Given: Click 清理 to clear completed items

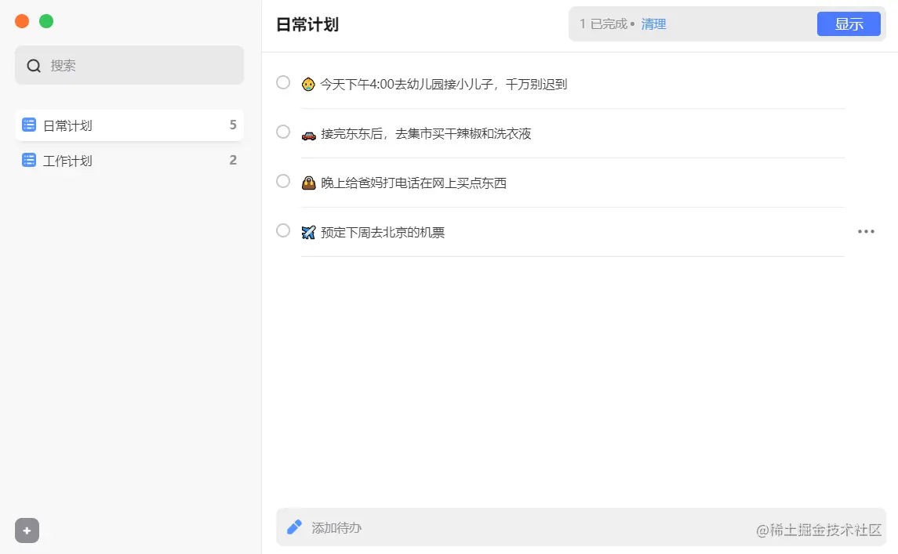Looking at the screenshot, I should 653,24.
